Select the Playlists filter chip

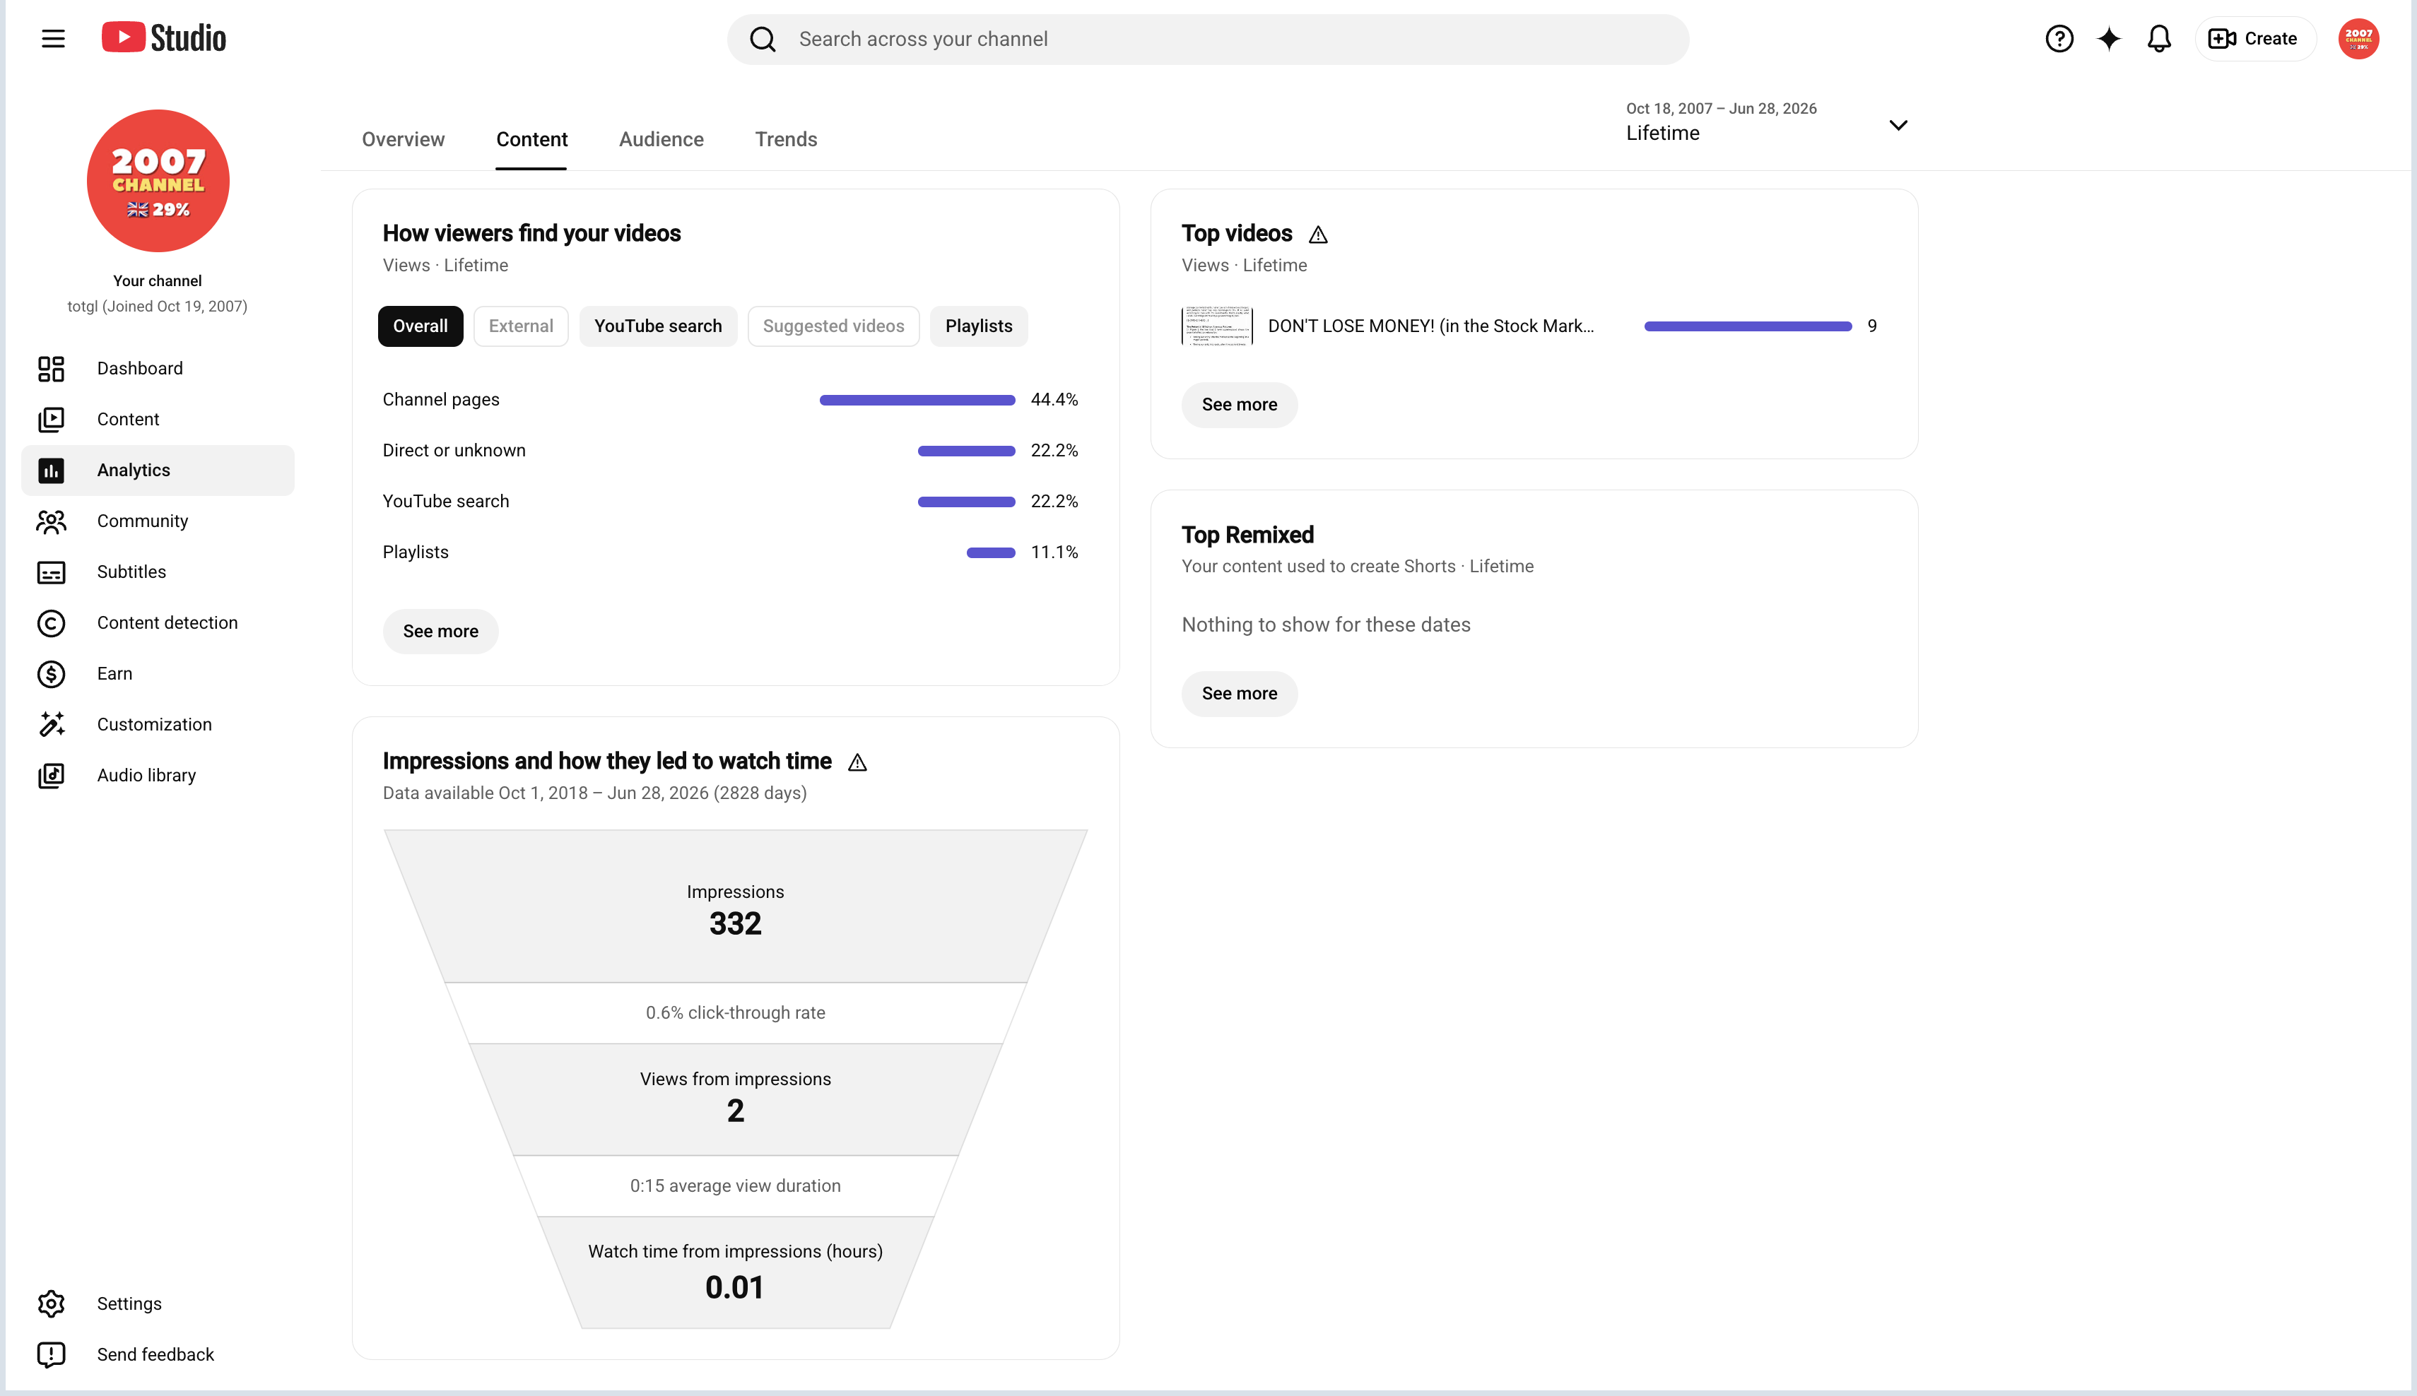978,326
